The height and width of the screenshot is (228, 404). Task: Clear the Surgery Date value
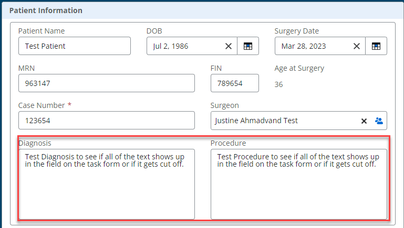[x=357, y=46]
